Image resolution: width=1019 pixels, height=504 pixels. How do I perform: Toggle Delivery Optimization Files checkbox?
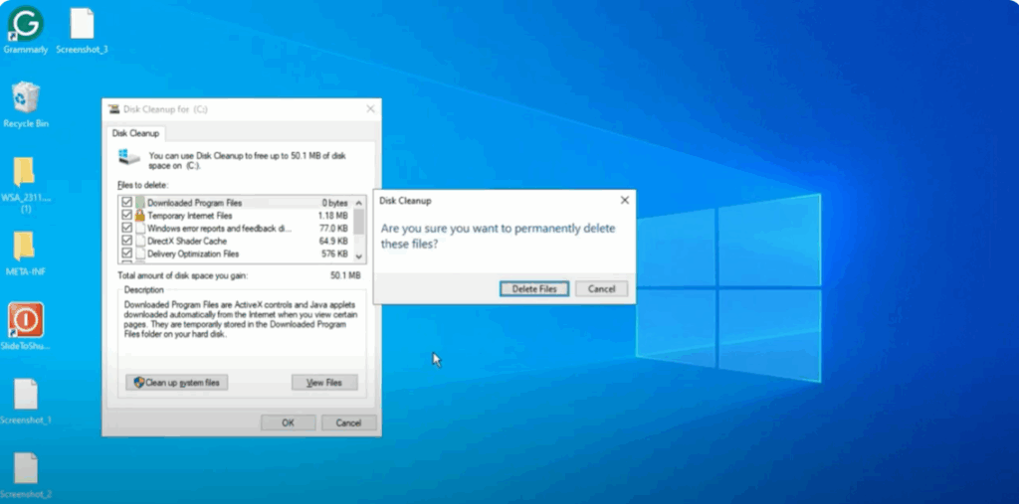126,253
